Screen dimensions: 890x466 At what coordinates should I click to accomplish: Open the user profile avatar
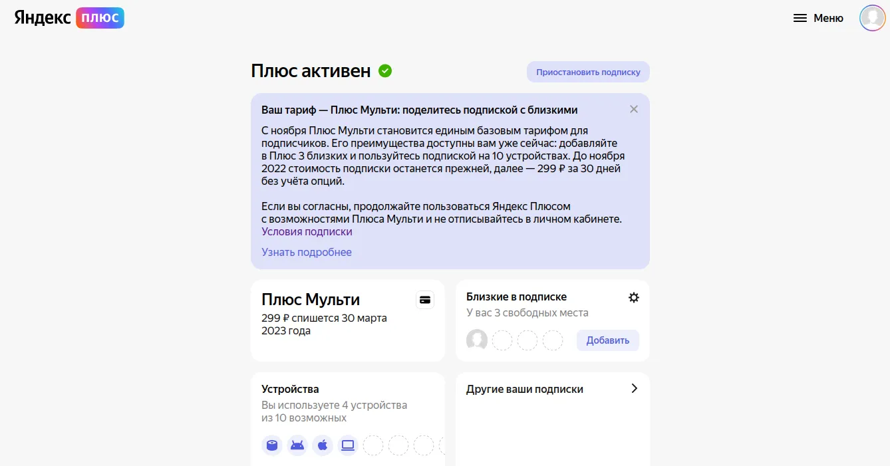pos(872,18)
